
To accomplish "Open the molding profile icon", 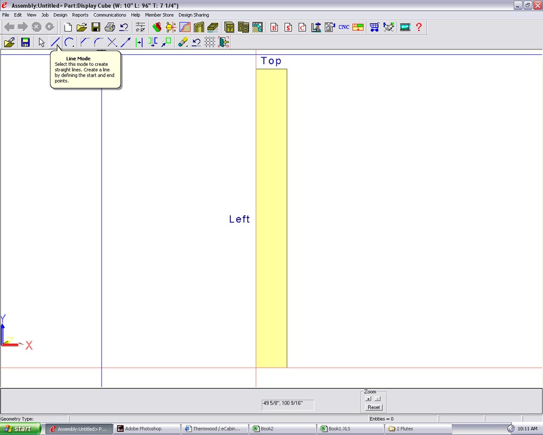I will pos(185,27).
